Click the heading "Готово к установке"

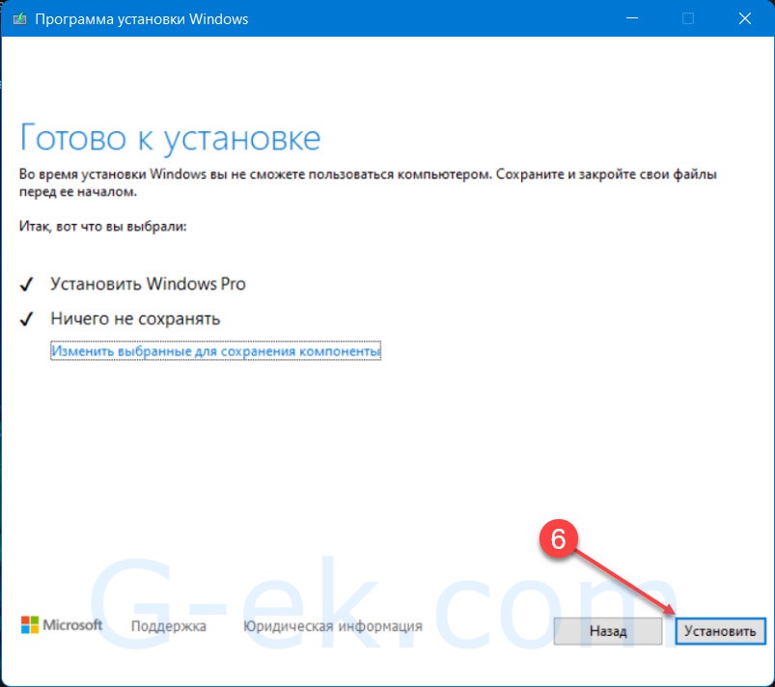coord(170,138)
